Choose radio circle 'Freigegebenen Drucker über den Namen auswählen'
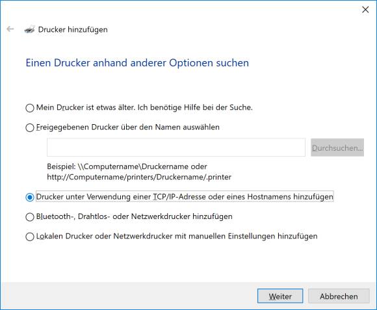 pos(30,127)
